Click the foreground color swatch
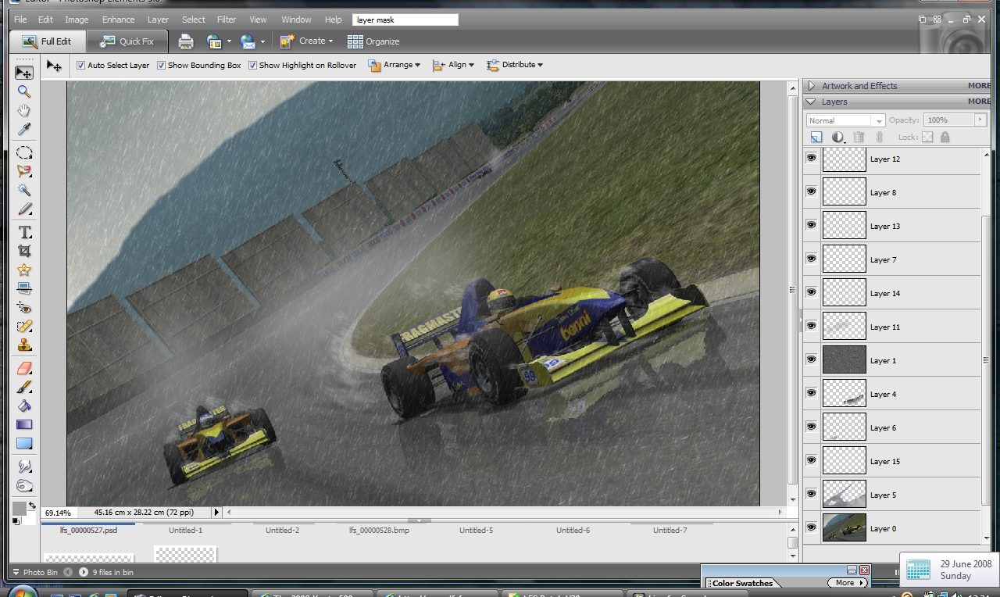Viewport: 1000px width, 597px height. [19, 509]
